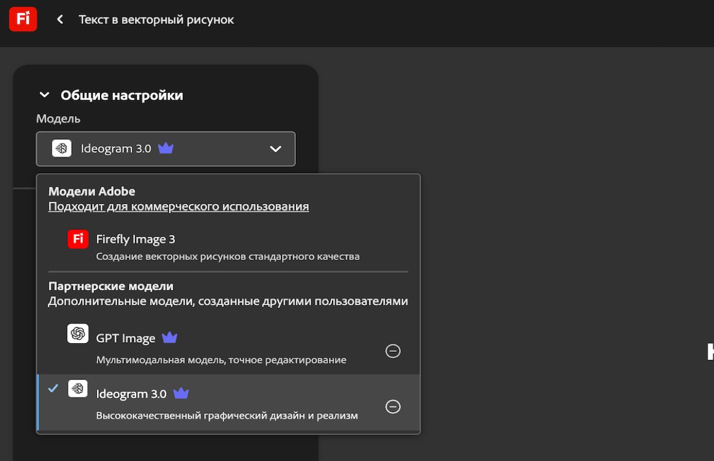Go back using the left arrow

point(59,20)
